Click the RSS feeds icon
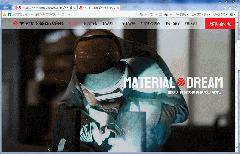240x154 pixels. pos(151,15)
